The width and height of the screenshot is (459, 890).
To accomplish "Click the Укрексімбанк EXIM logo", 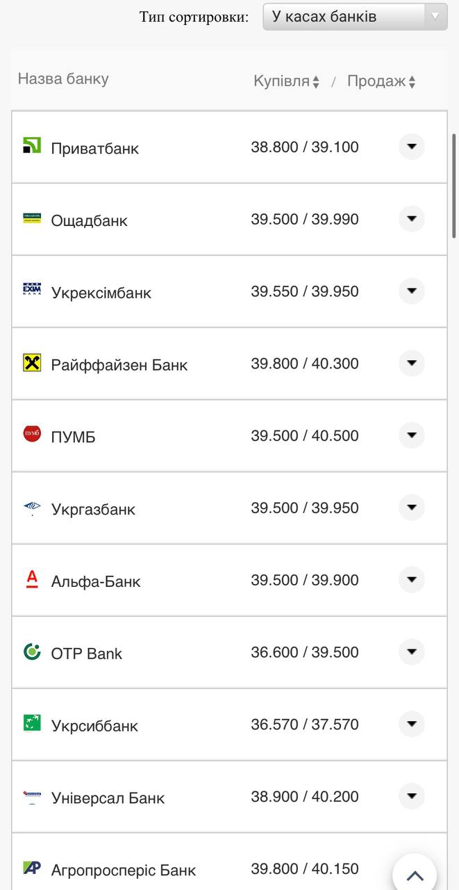I will pyautogui.click(x=32, y=290).
